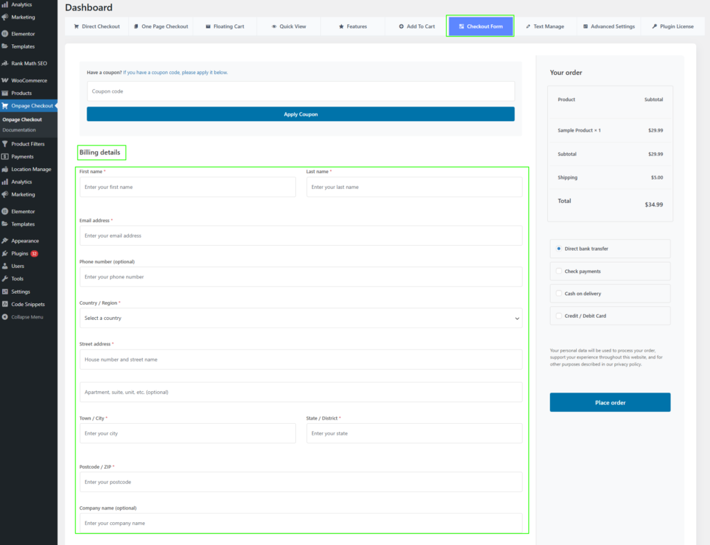Collapse the admin sidebar menu
Image resolution: width=710 pixels, height=545 pixels.
pos(26,317)
